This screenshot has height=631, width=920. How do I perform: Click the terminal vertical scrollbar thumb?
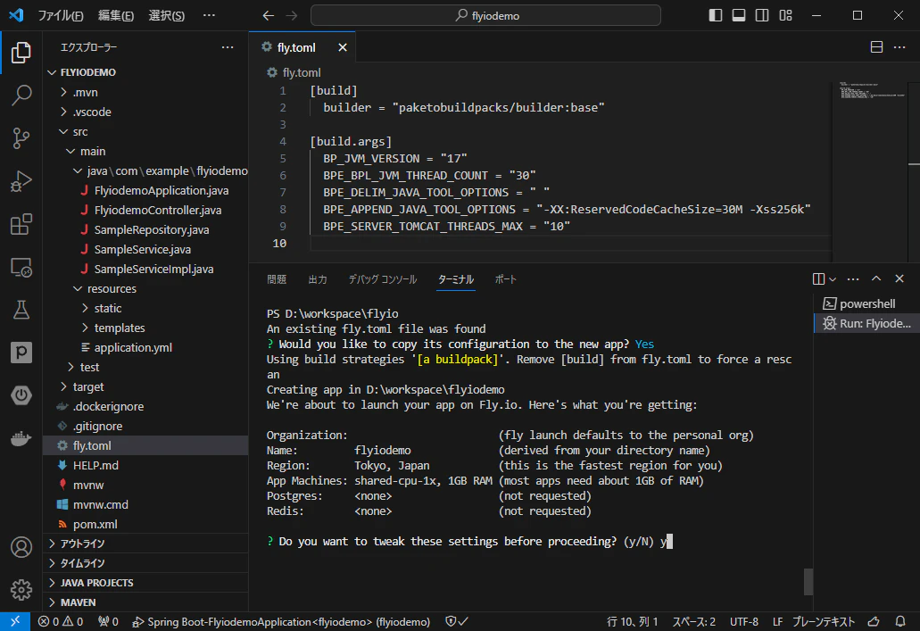(808, 582)
